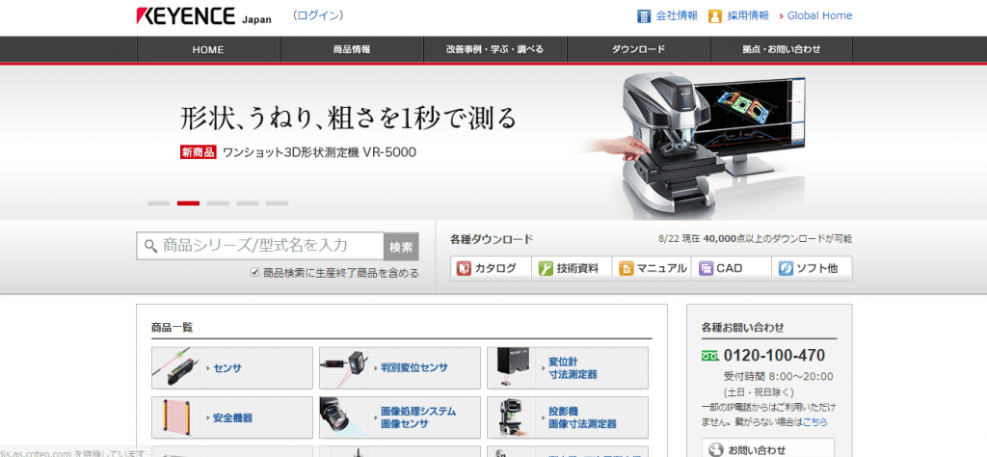Toggle 商品検索に生産終了商品を含める checkbox
The height and width of the screenshot is (457, 987).
[x=254, y=273]
